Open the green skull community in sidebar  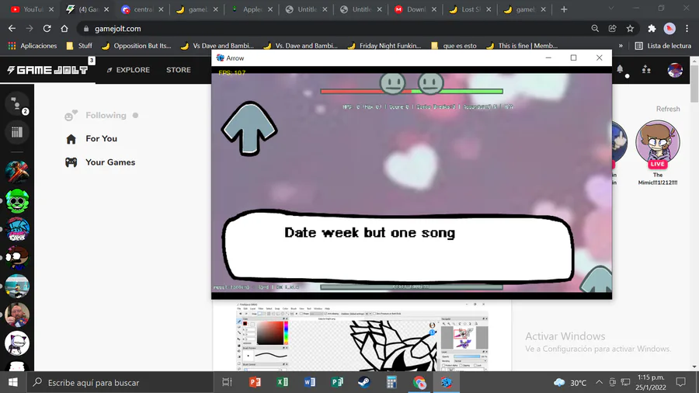[17, 201]
